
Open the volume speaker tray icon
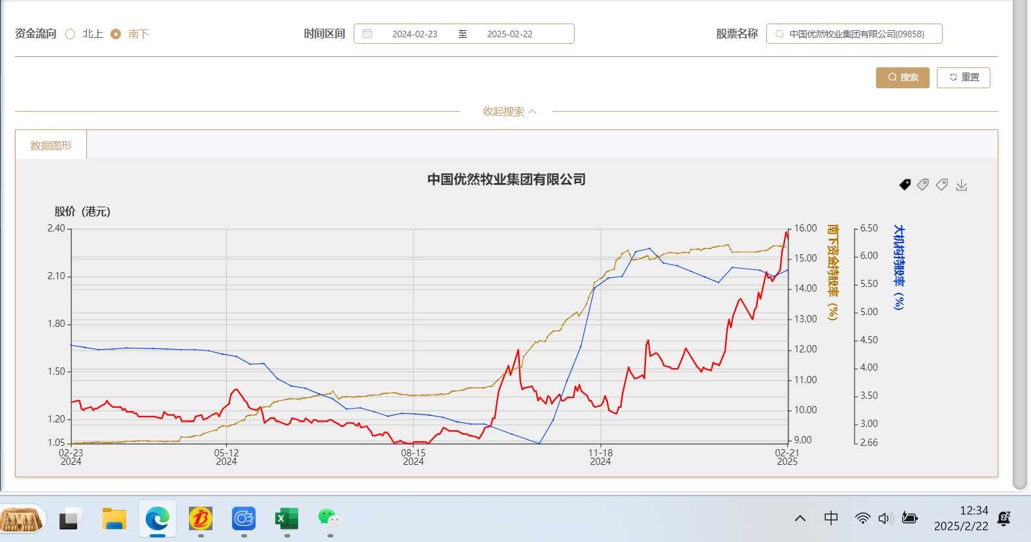[x=885, y=518]
